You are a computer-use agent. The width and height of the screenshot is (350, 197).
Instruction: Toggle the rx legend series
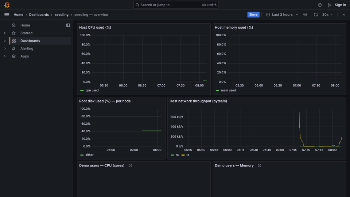[177, 155]
